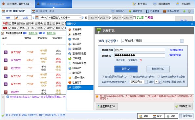Switch to the 09-30 北京->长沙 tab
This screenshot has width=195, height=120.
click(x=43, y=11)
